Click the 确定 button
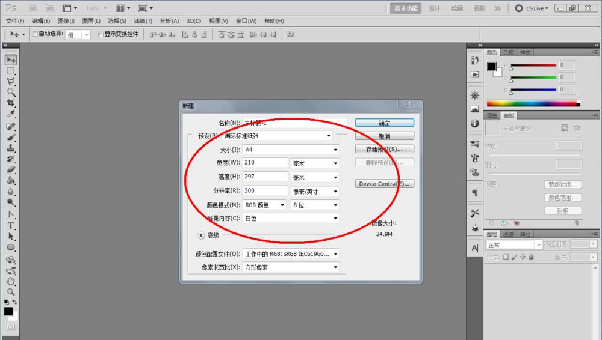The width and height of the screenshot is (602, 340). point(384,123)
